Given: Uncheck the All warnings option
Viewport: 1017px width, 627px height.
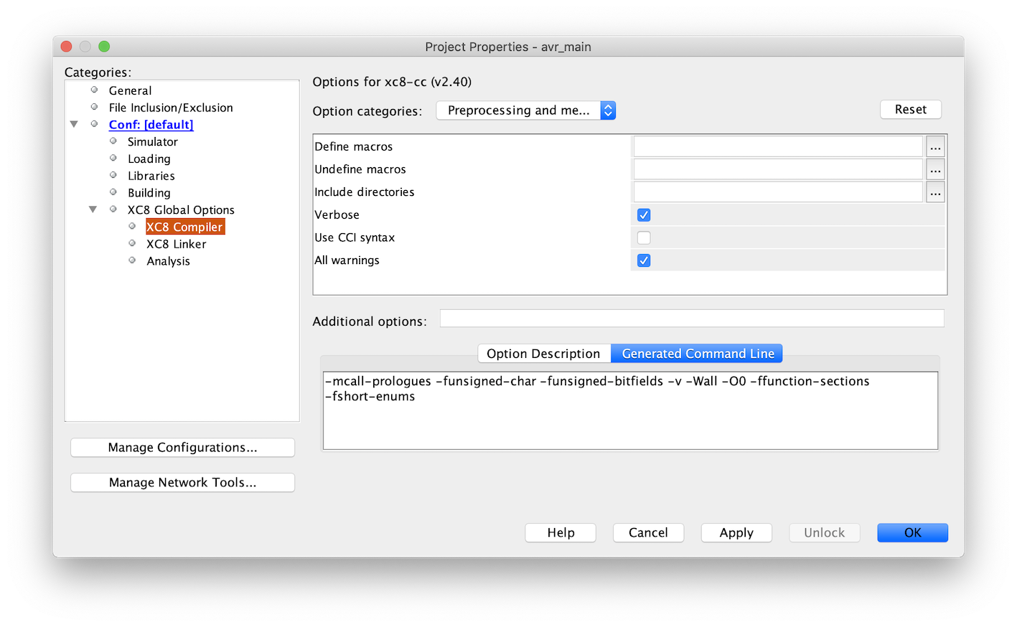Looking at the screenshot, I should point(644,260).
